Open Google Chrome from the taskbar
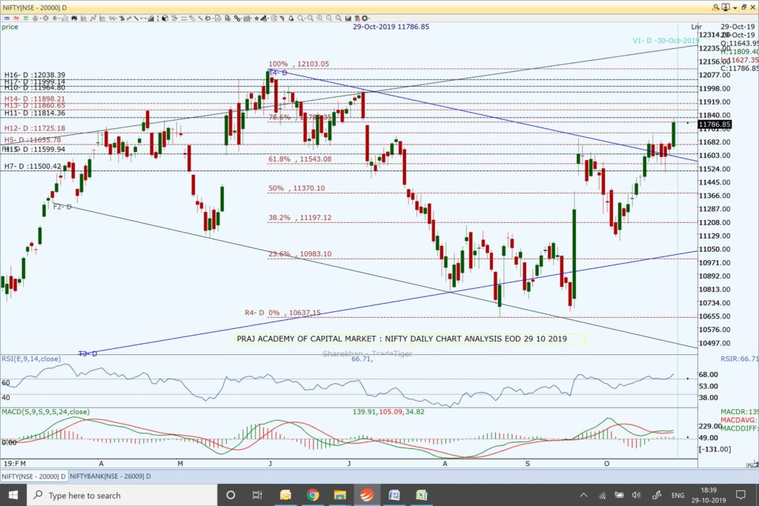This screenshot has width=759, height=506. coord(313,495)
